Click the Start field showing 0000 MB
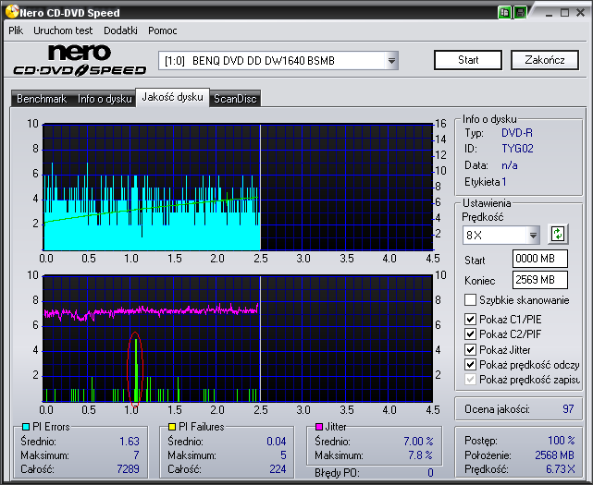 tap(540, 259)
